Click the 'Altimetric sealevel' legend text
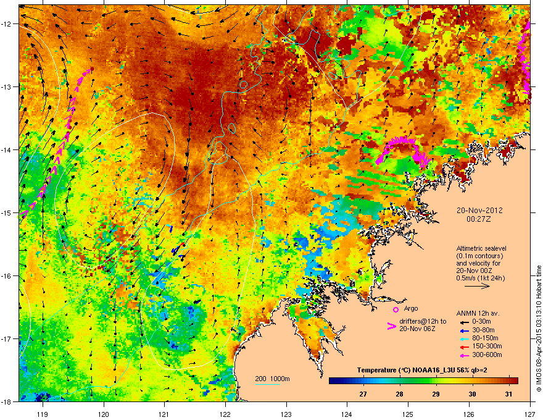This screenshot has height=420, width=543. point(481,248)
